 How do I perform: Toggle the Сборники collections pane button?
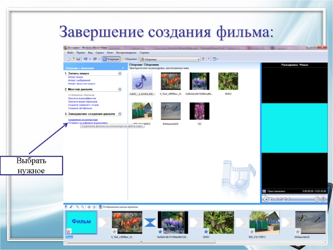tap(129, 59)
